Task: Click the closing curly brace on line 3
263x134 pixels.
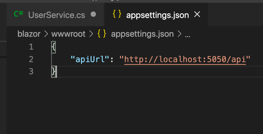Action: point(53,72)
